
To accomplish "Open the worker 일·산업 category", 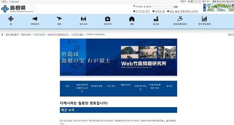I will coord(156,21).
